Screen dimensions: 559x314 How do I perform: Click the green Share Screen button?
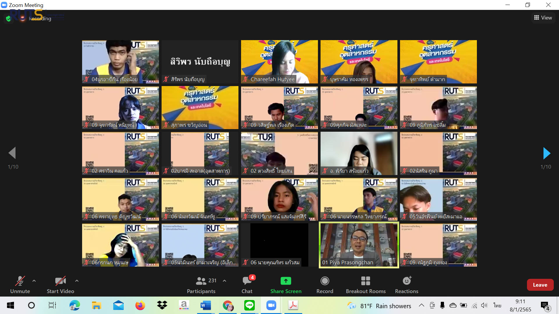click(286, 284)
